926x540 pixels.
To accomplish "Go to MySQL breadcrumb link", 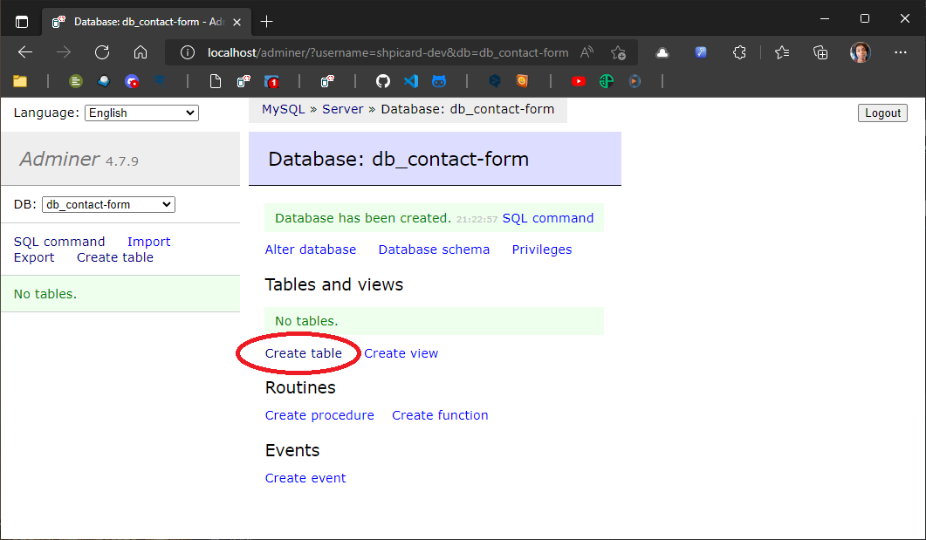I will tap(284, 109).
